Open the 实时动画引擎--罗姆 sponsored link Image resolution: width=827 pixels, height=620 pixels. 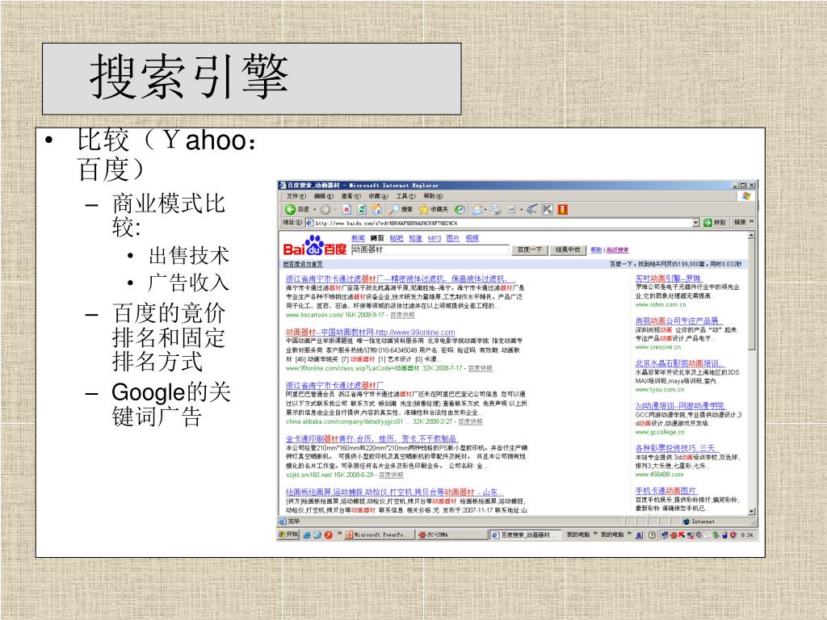point(668,278)
